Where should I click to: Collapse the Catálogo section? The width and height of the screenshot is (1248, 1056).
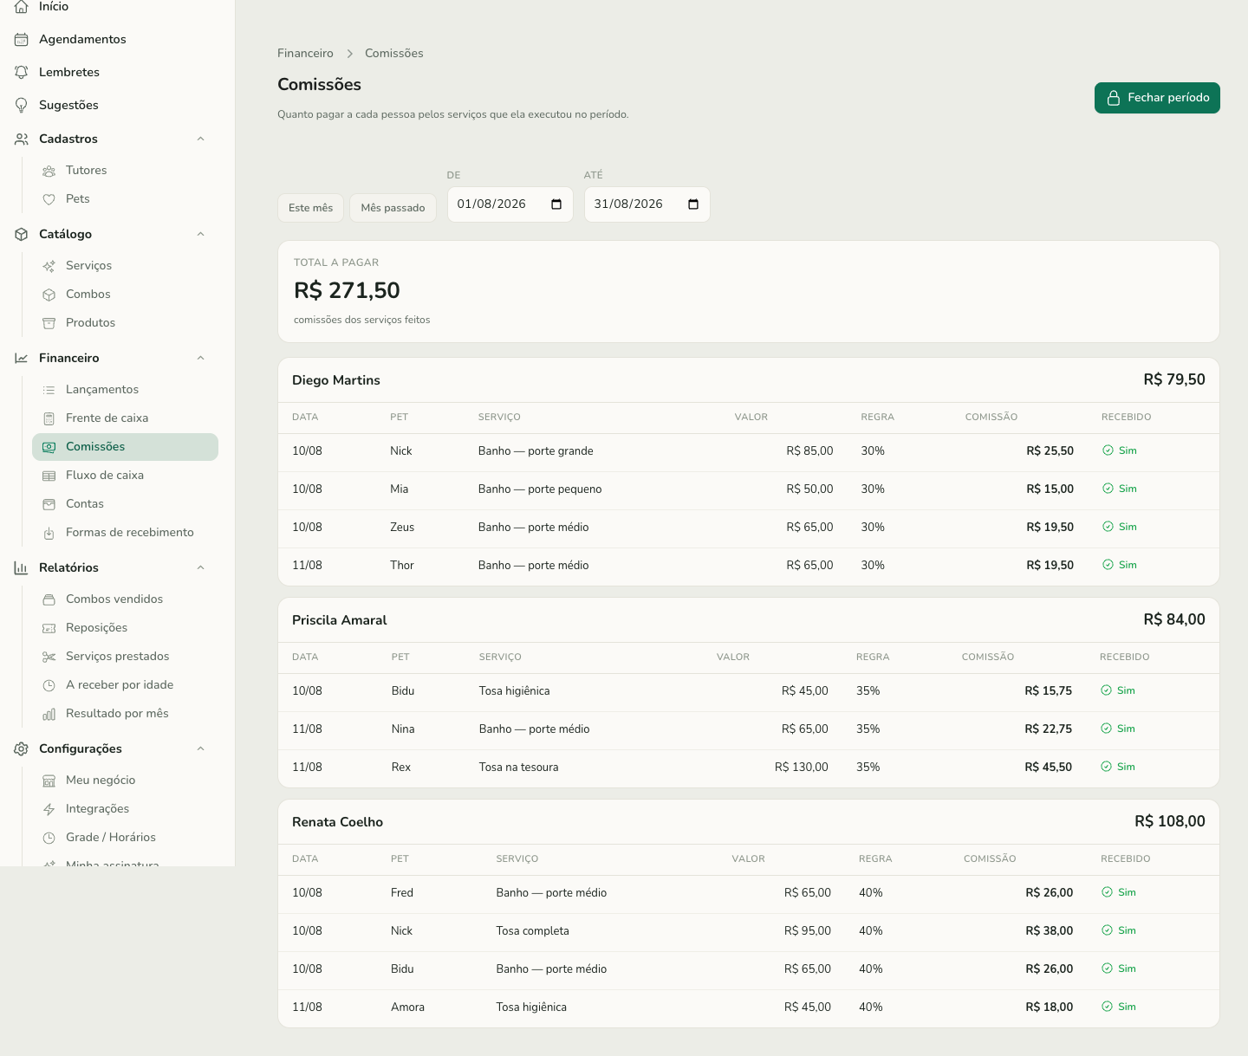[x=201, y=234]
